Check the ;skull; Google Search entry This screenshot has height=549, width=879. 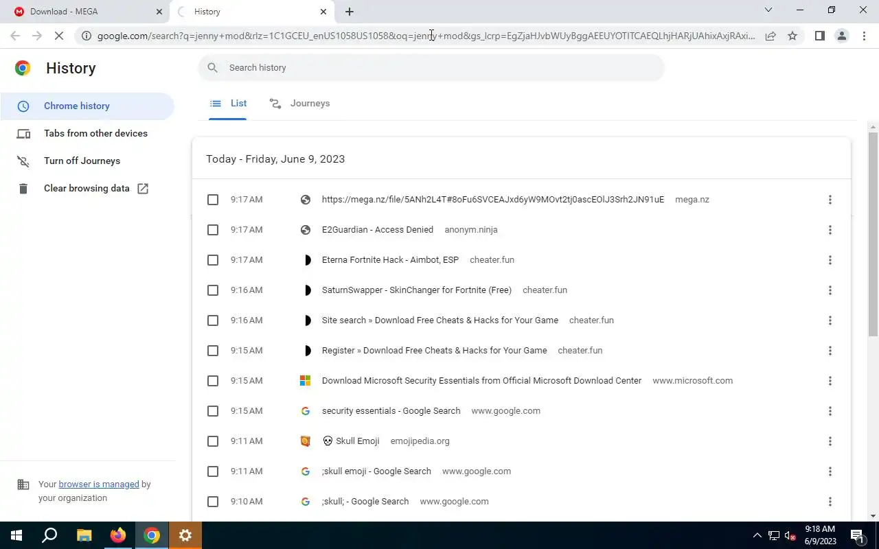[x=213, y=502]
